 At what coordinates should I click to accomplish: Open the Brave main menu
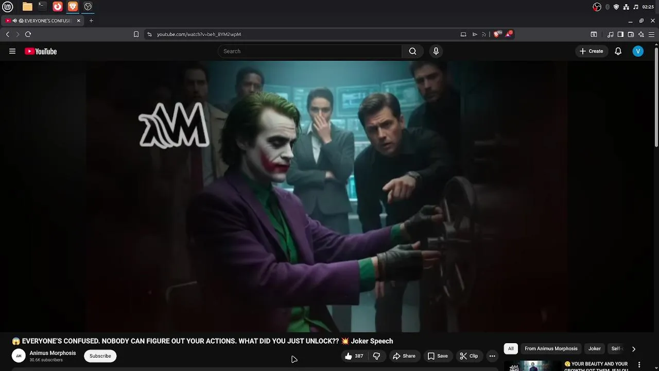tap(651, 34)
